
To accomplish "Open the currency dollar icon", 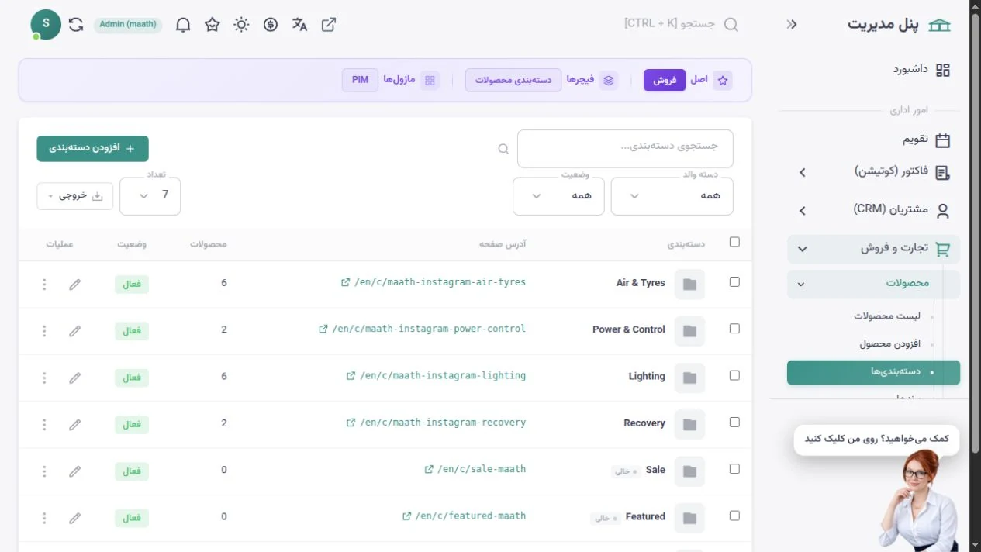I will 271,25.
